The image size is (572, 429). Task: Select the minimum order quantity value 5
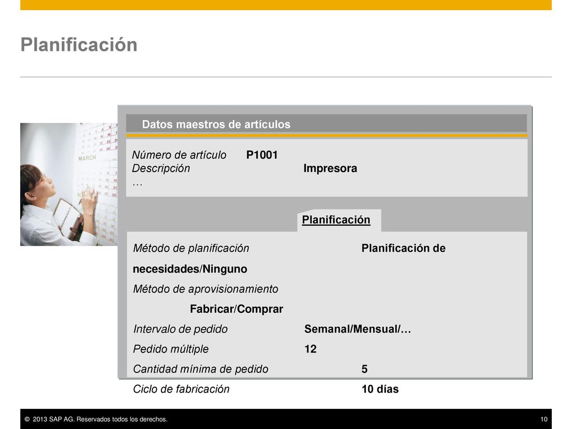[x=364, y=369]
